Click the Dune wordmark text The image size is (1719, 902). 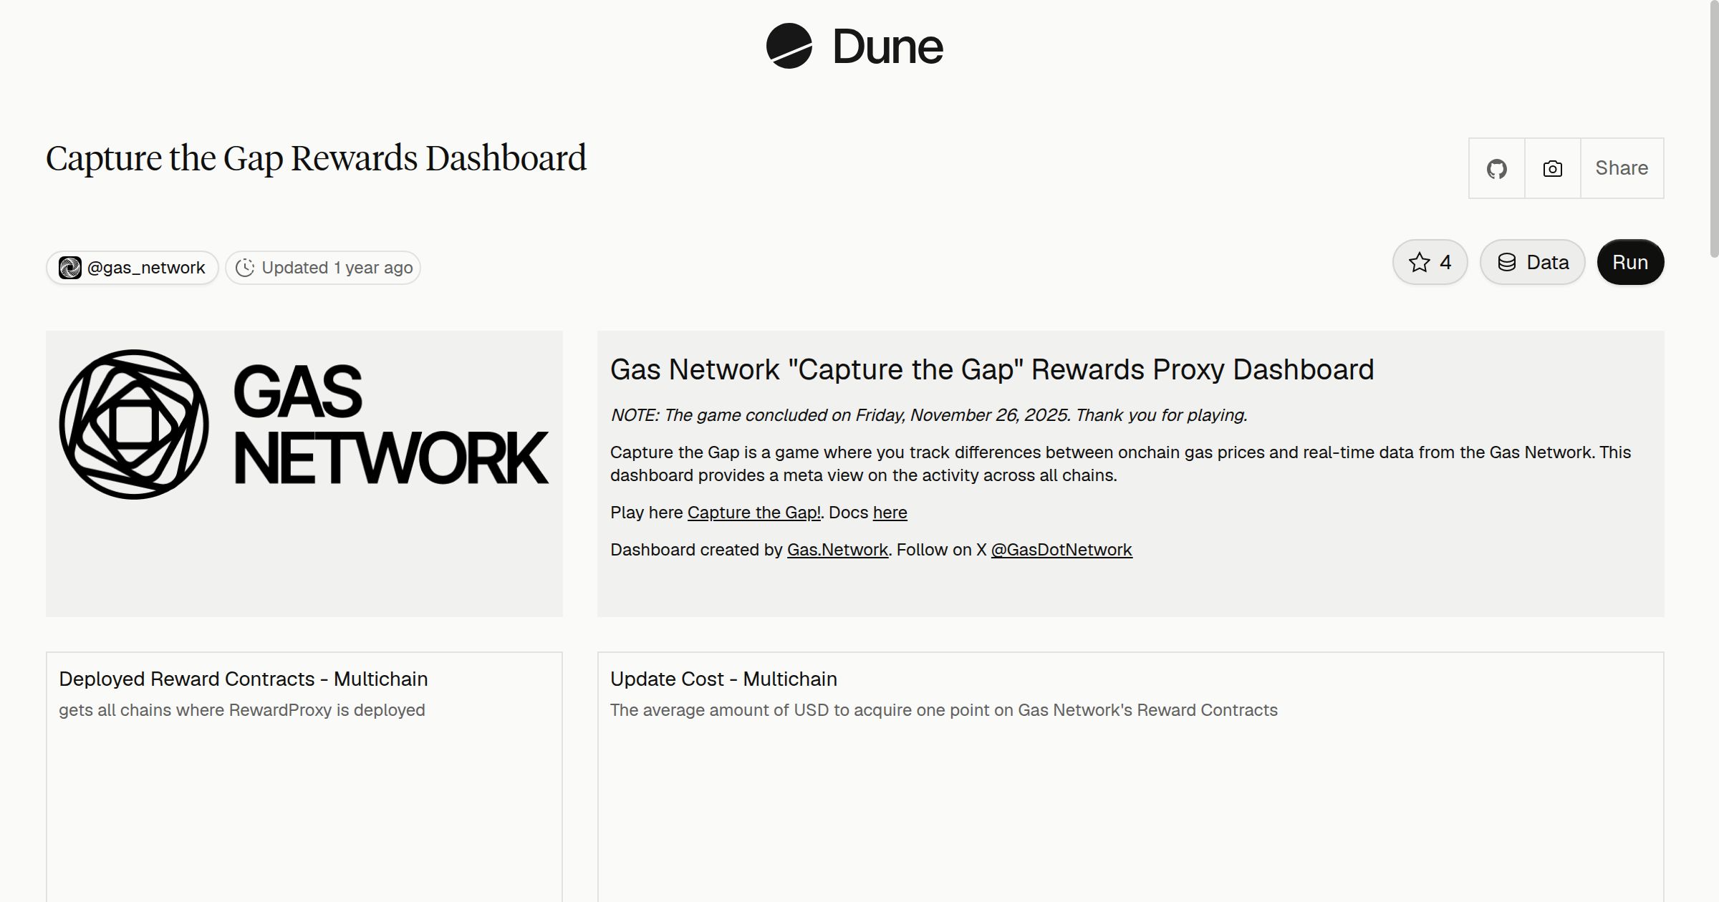(x=887, y=47)
